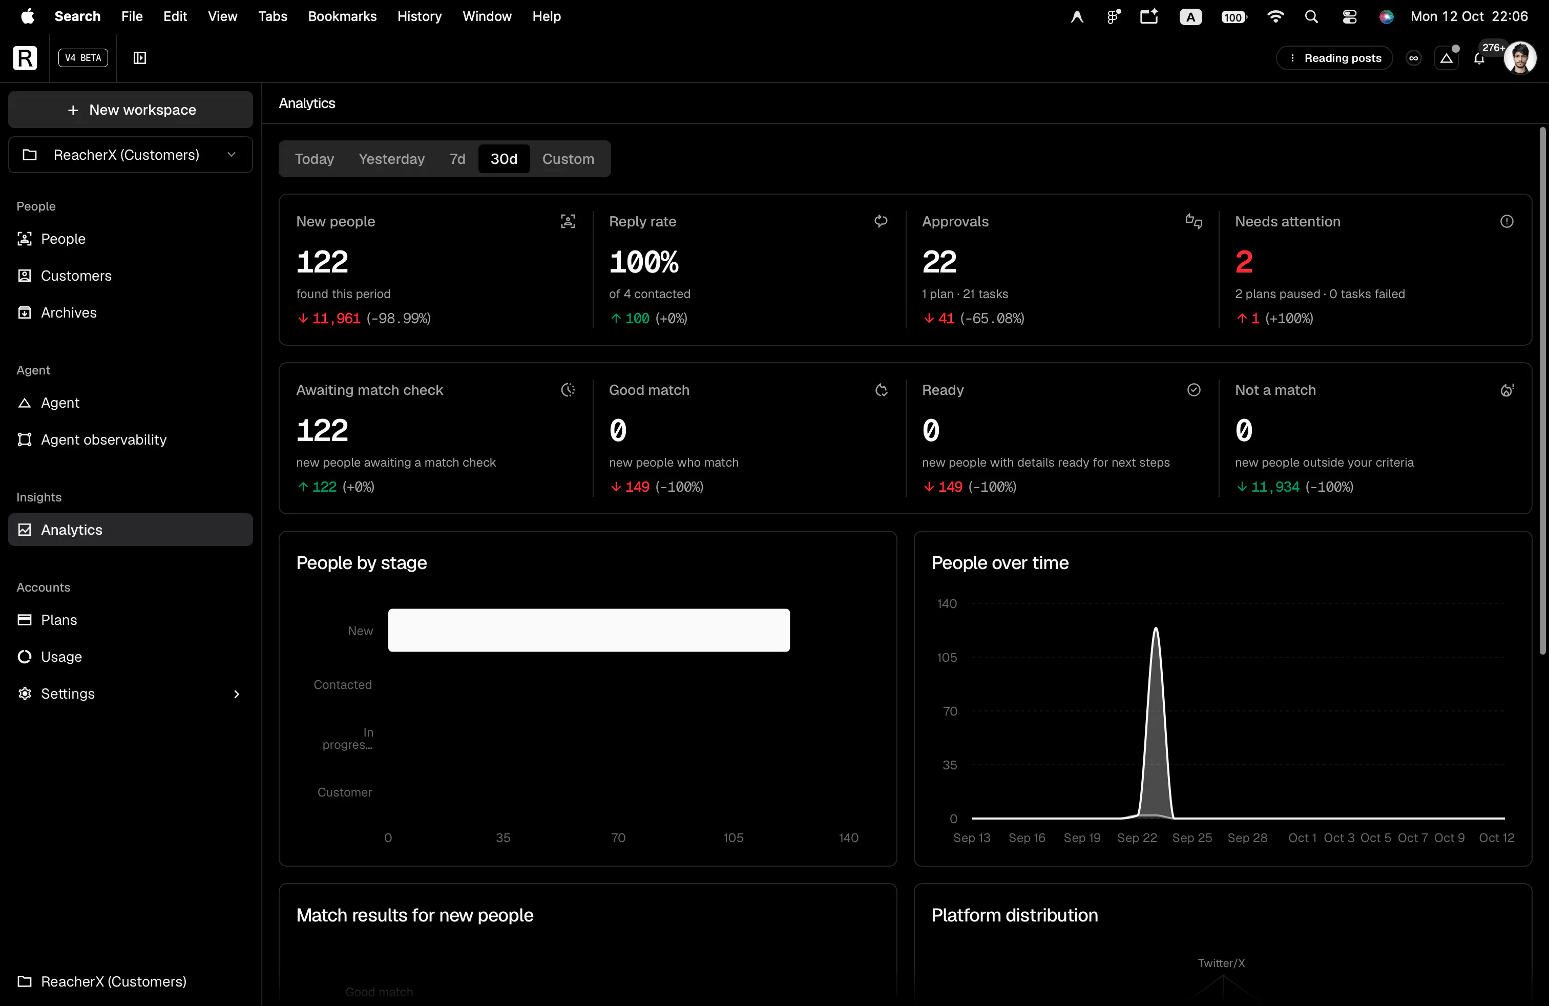Open the Analytics sidebar item
1549x1006 pixels.
(130, 530)
